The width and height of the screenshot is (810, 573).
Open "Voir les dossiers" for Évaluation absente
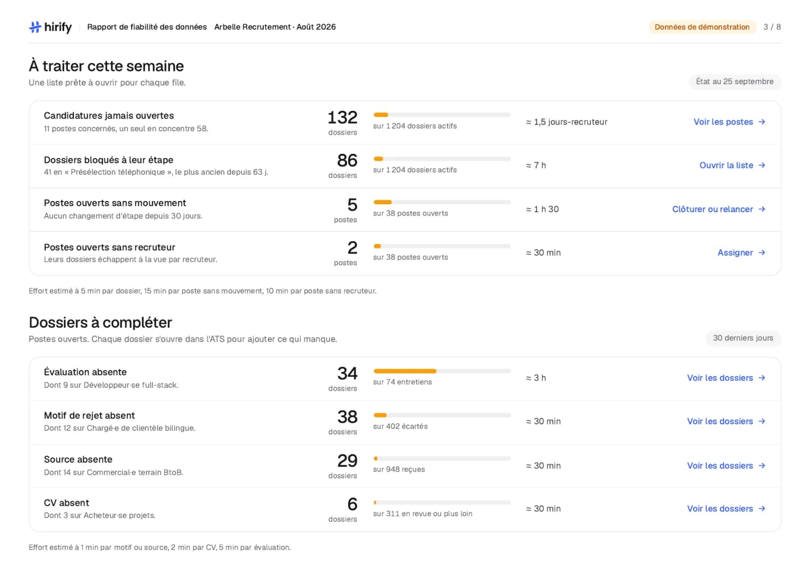coord(726,378)
